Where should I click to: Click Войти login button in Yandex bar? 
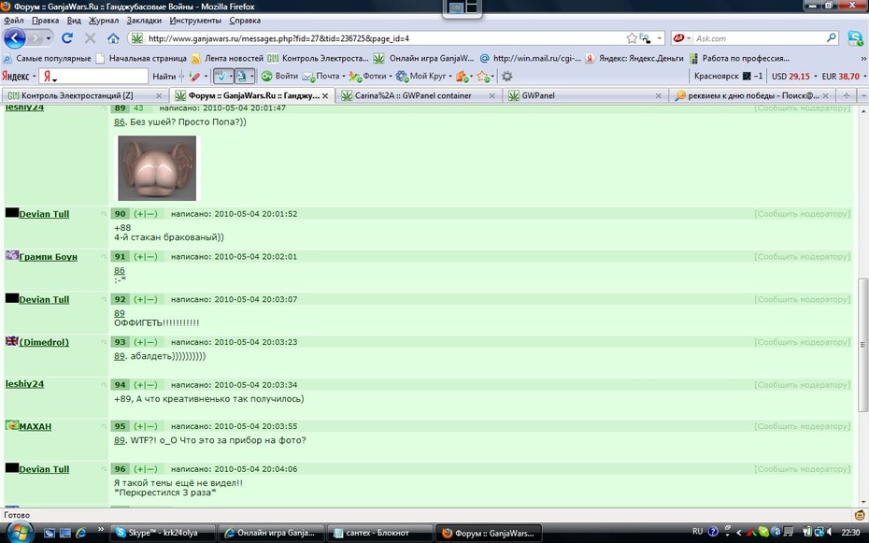pos(280,76)
